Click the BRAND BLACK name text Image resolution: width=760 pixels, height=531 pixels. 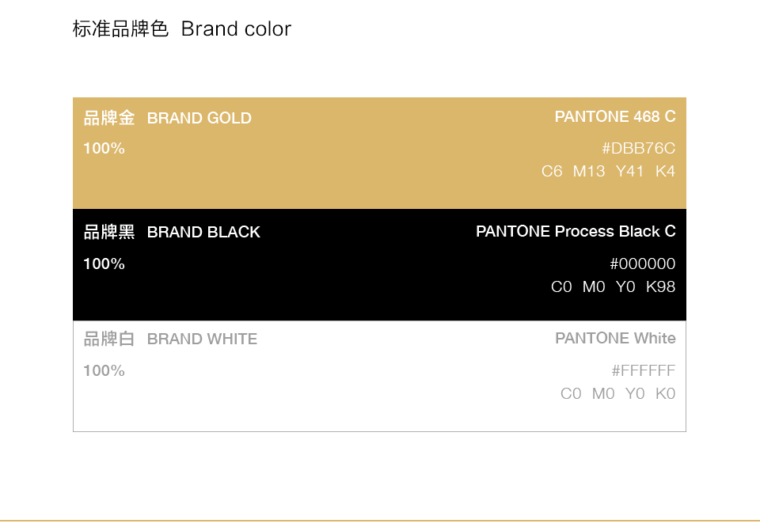point(203,233)
